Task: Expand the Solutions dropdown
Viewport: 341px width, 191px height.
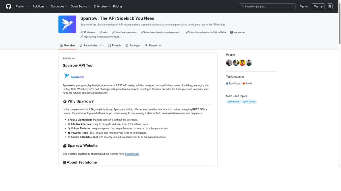Action: point(40,6)
